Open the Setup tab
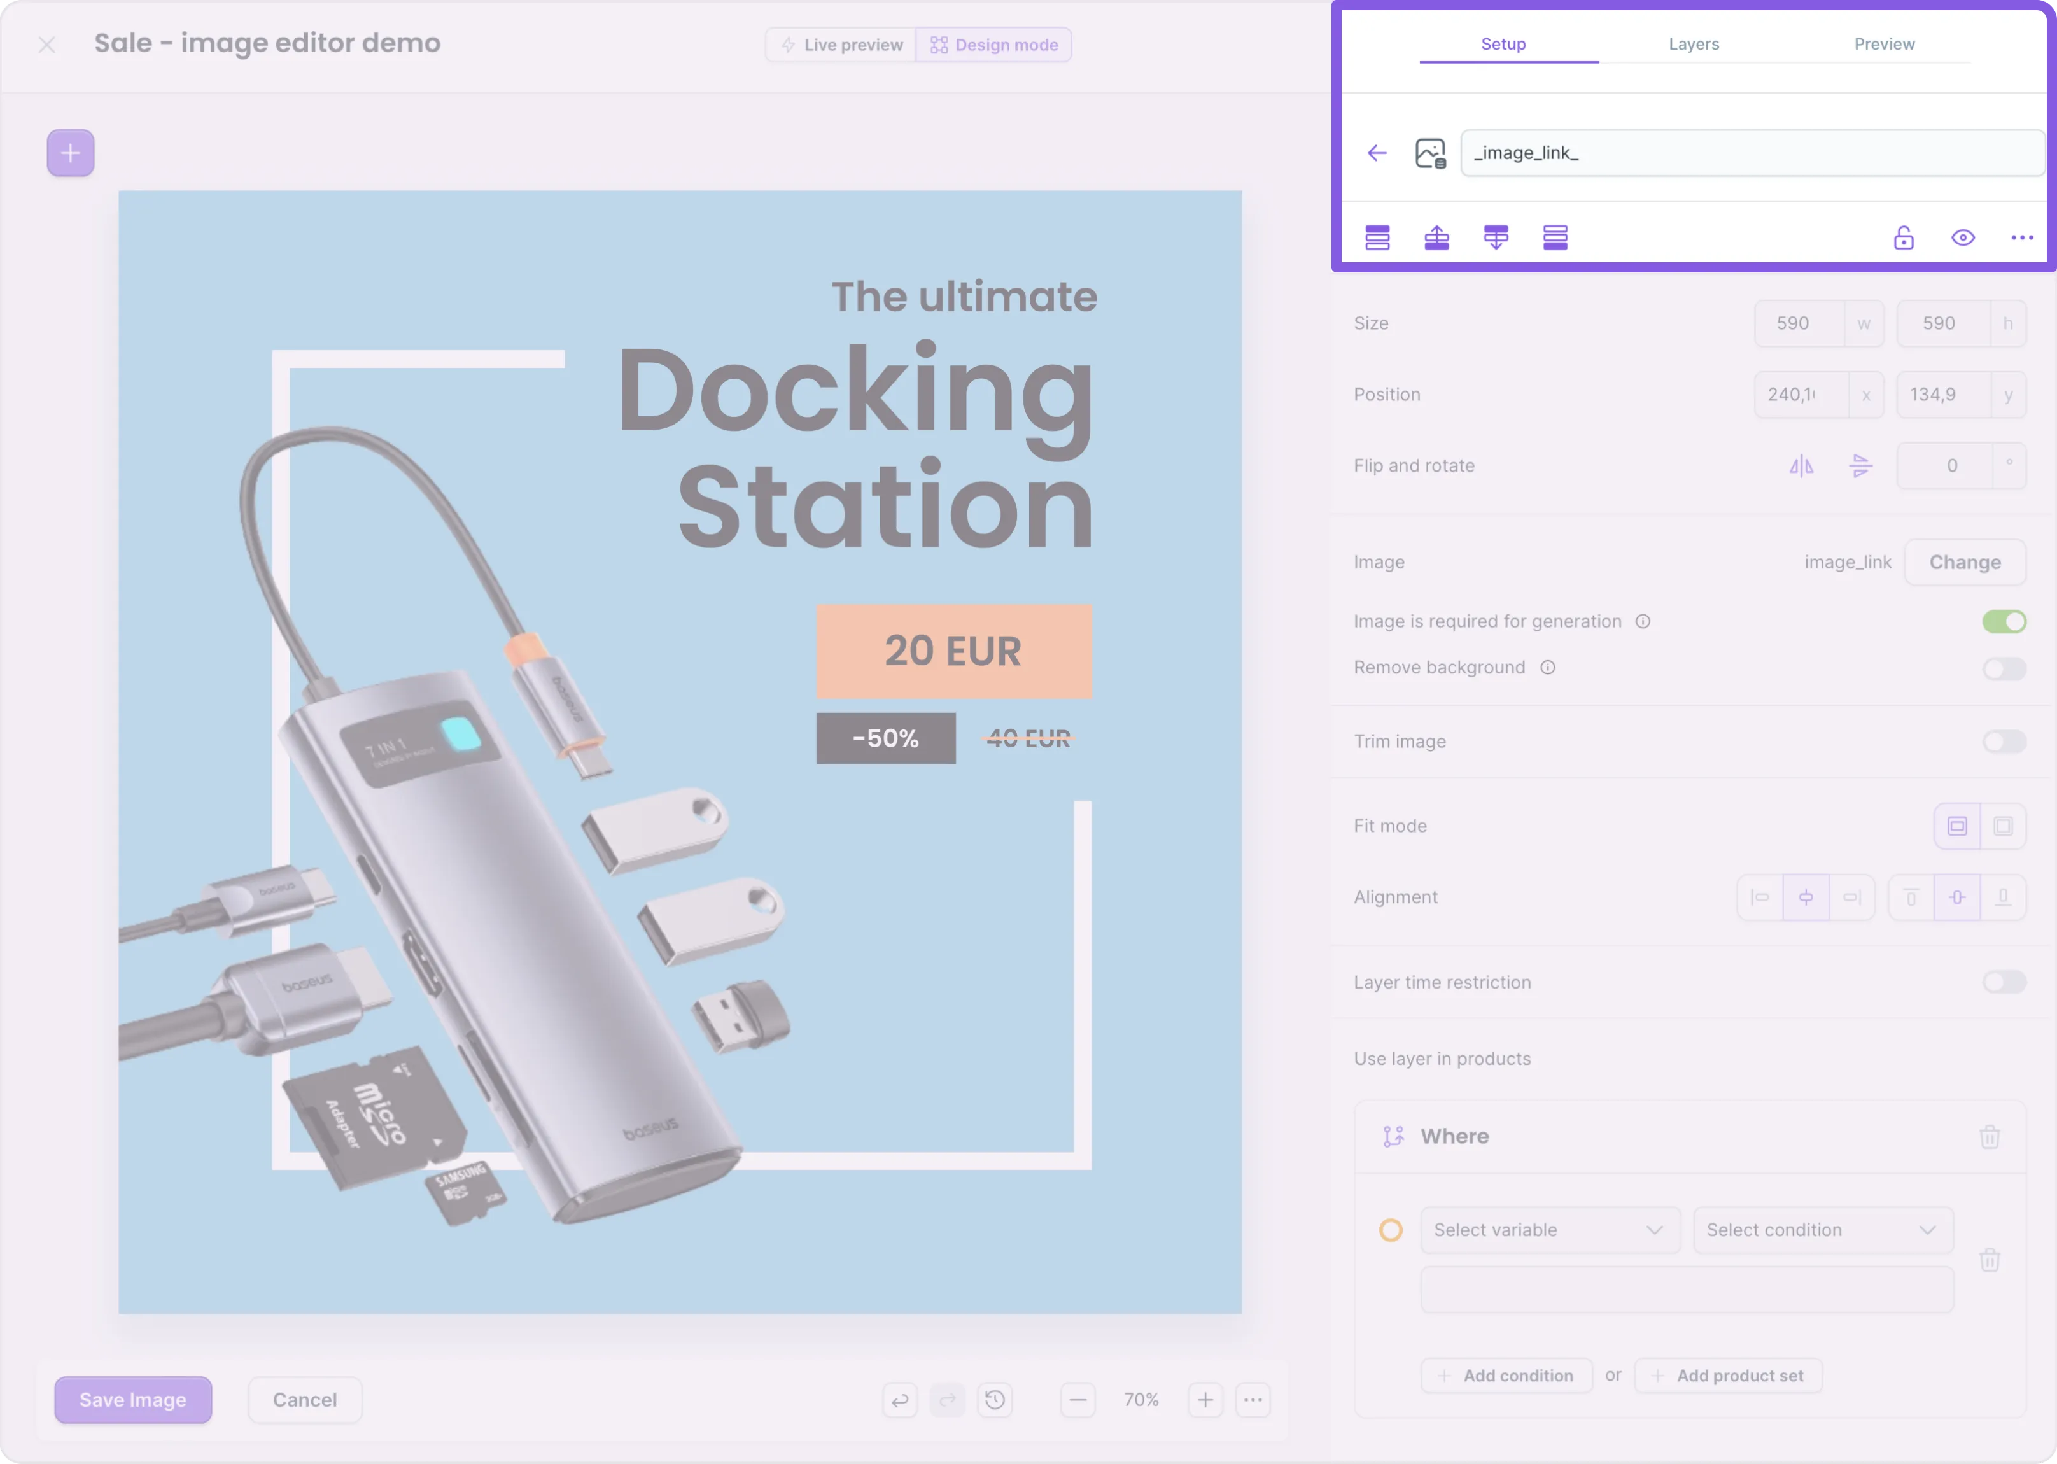This screenshot has width=2057, height=1464. (x=1503, y=44)
